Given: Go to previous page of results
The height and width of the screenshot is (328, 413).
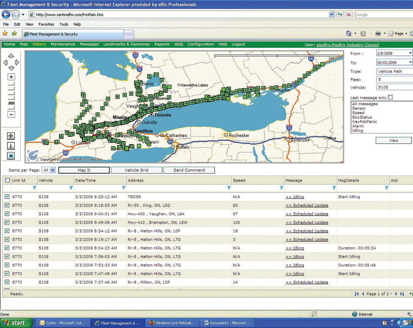Looking at the screenshot, I should 363,294.
